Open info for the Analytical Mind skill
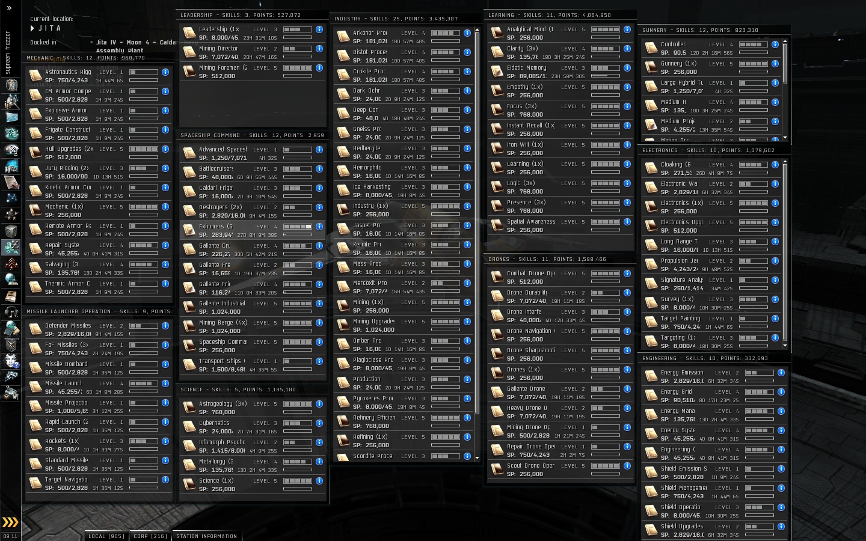 tap(627, 29)
